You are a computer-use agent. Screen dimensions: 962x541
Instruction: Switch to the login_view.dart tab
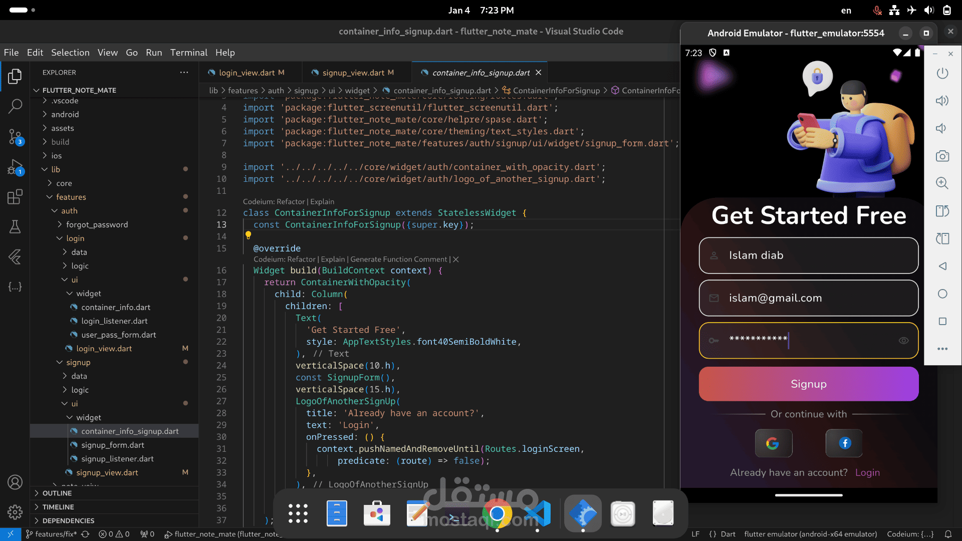pyautogui.click(x=247, y=73)
